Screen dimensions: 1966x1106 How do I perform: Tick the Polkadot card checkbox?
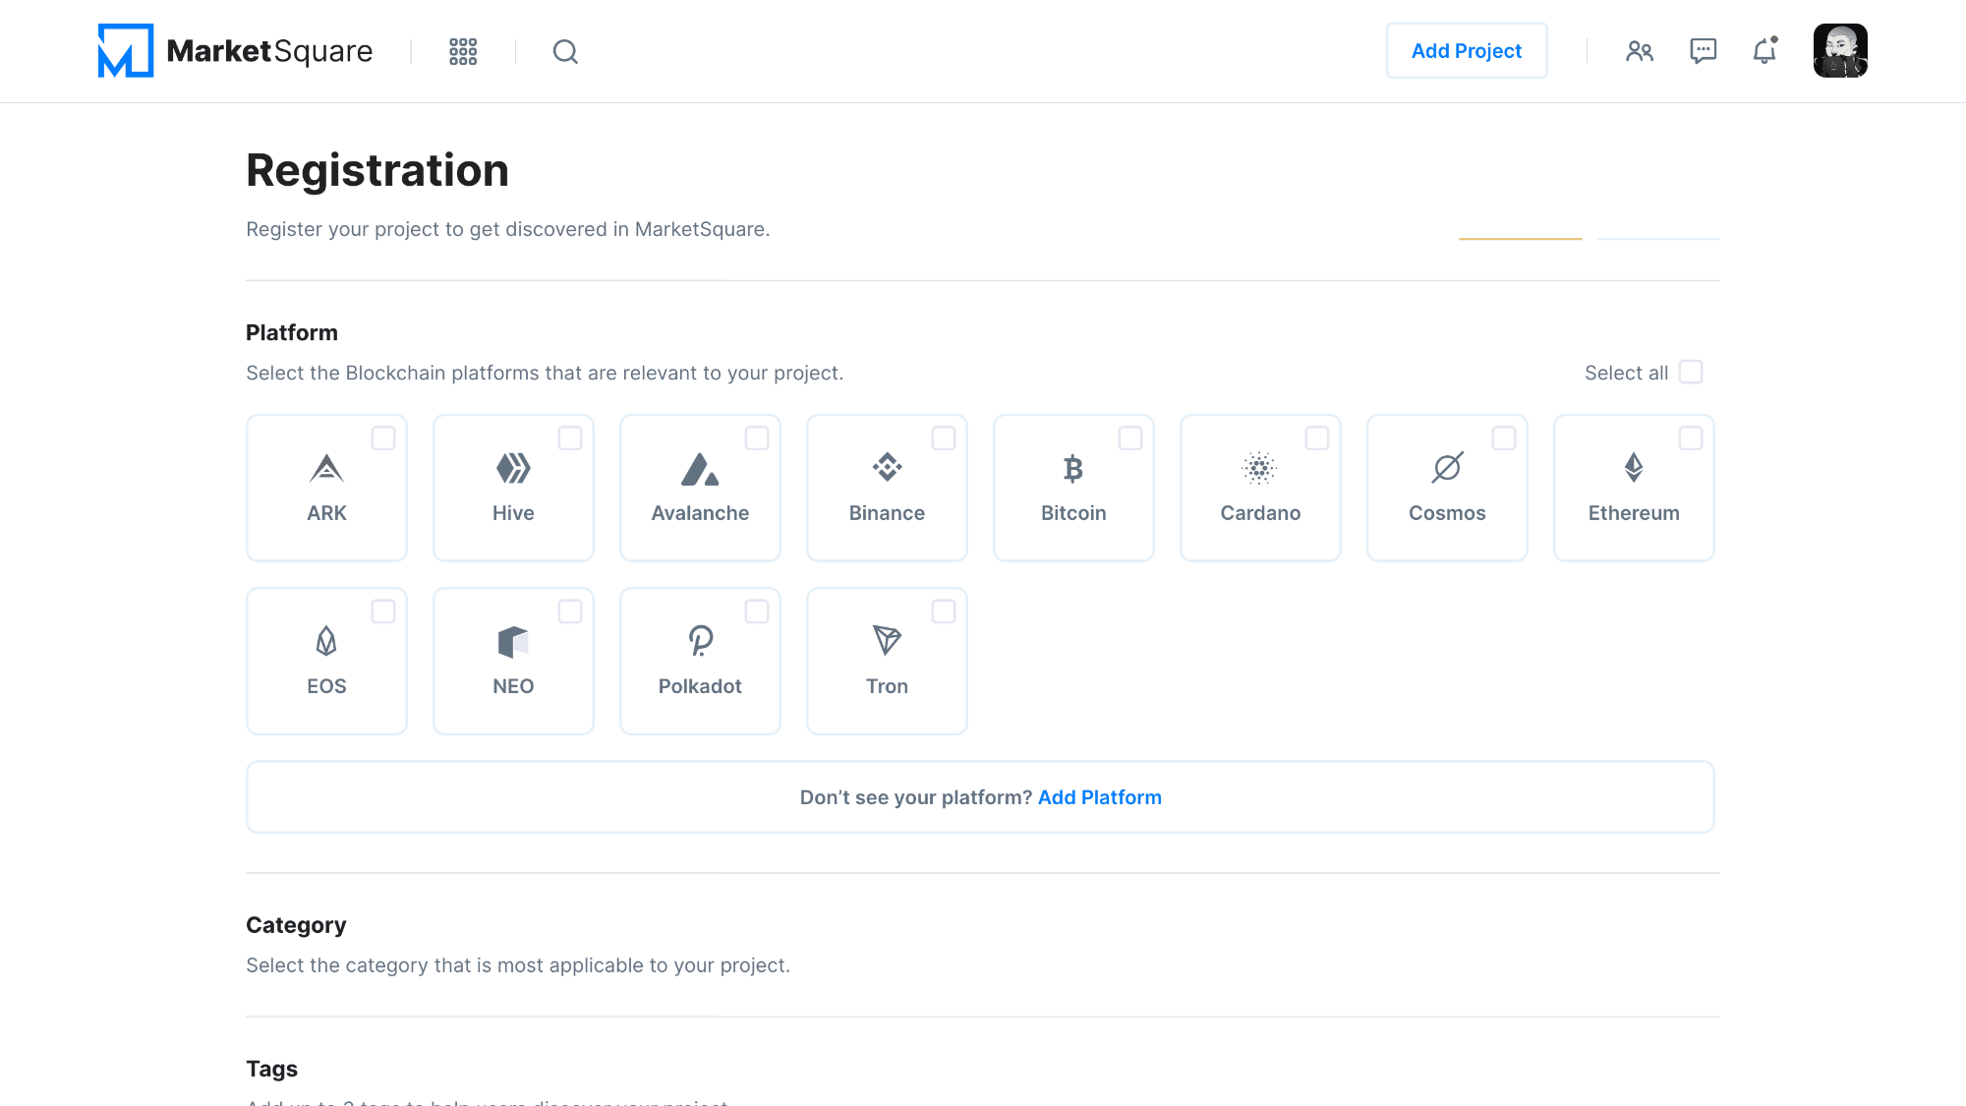click(x=757, y=611)
